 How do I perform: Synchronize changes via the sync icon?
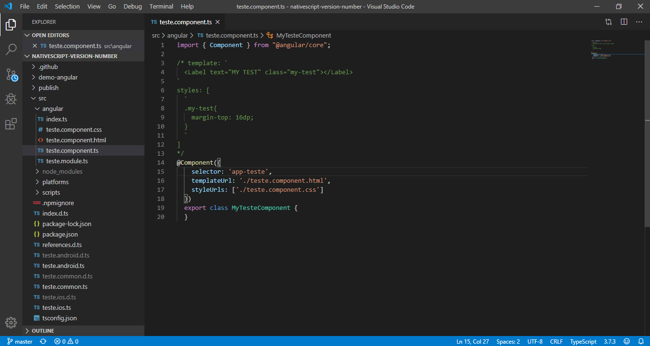point(42,341)
